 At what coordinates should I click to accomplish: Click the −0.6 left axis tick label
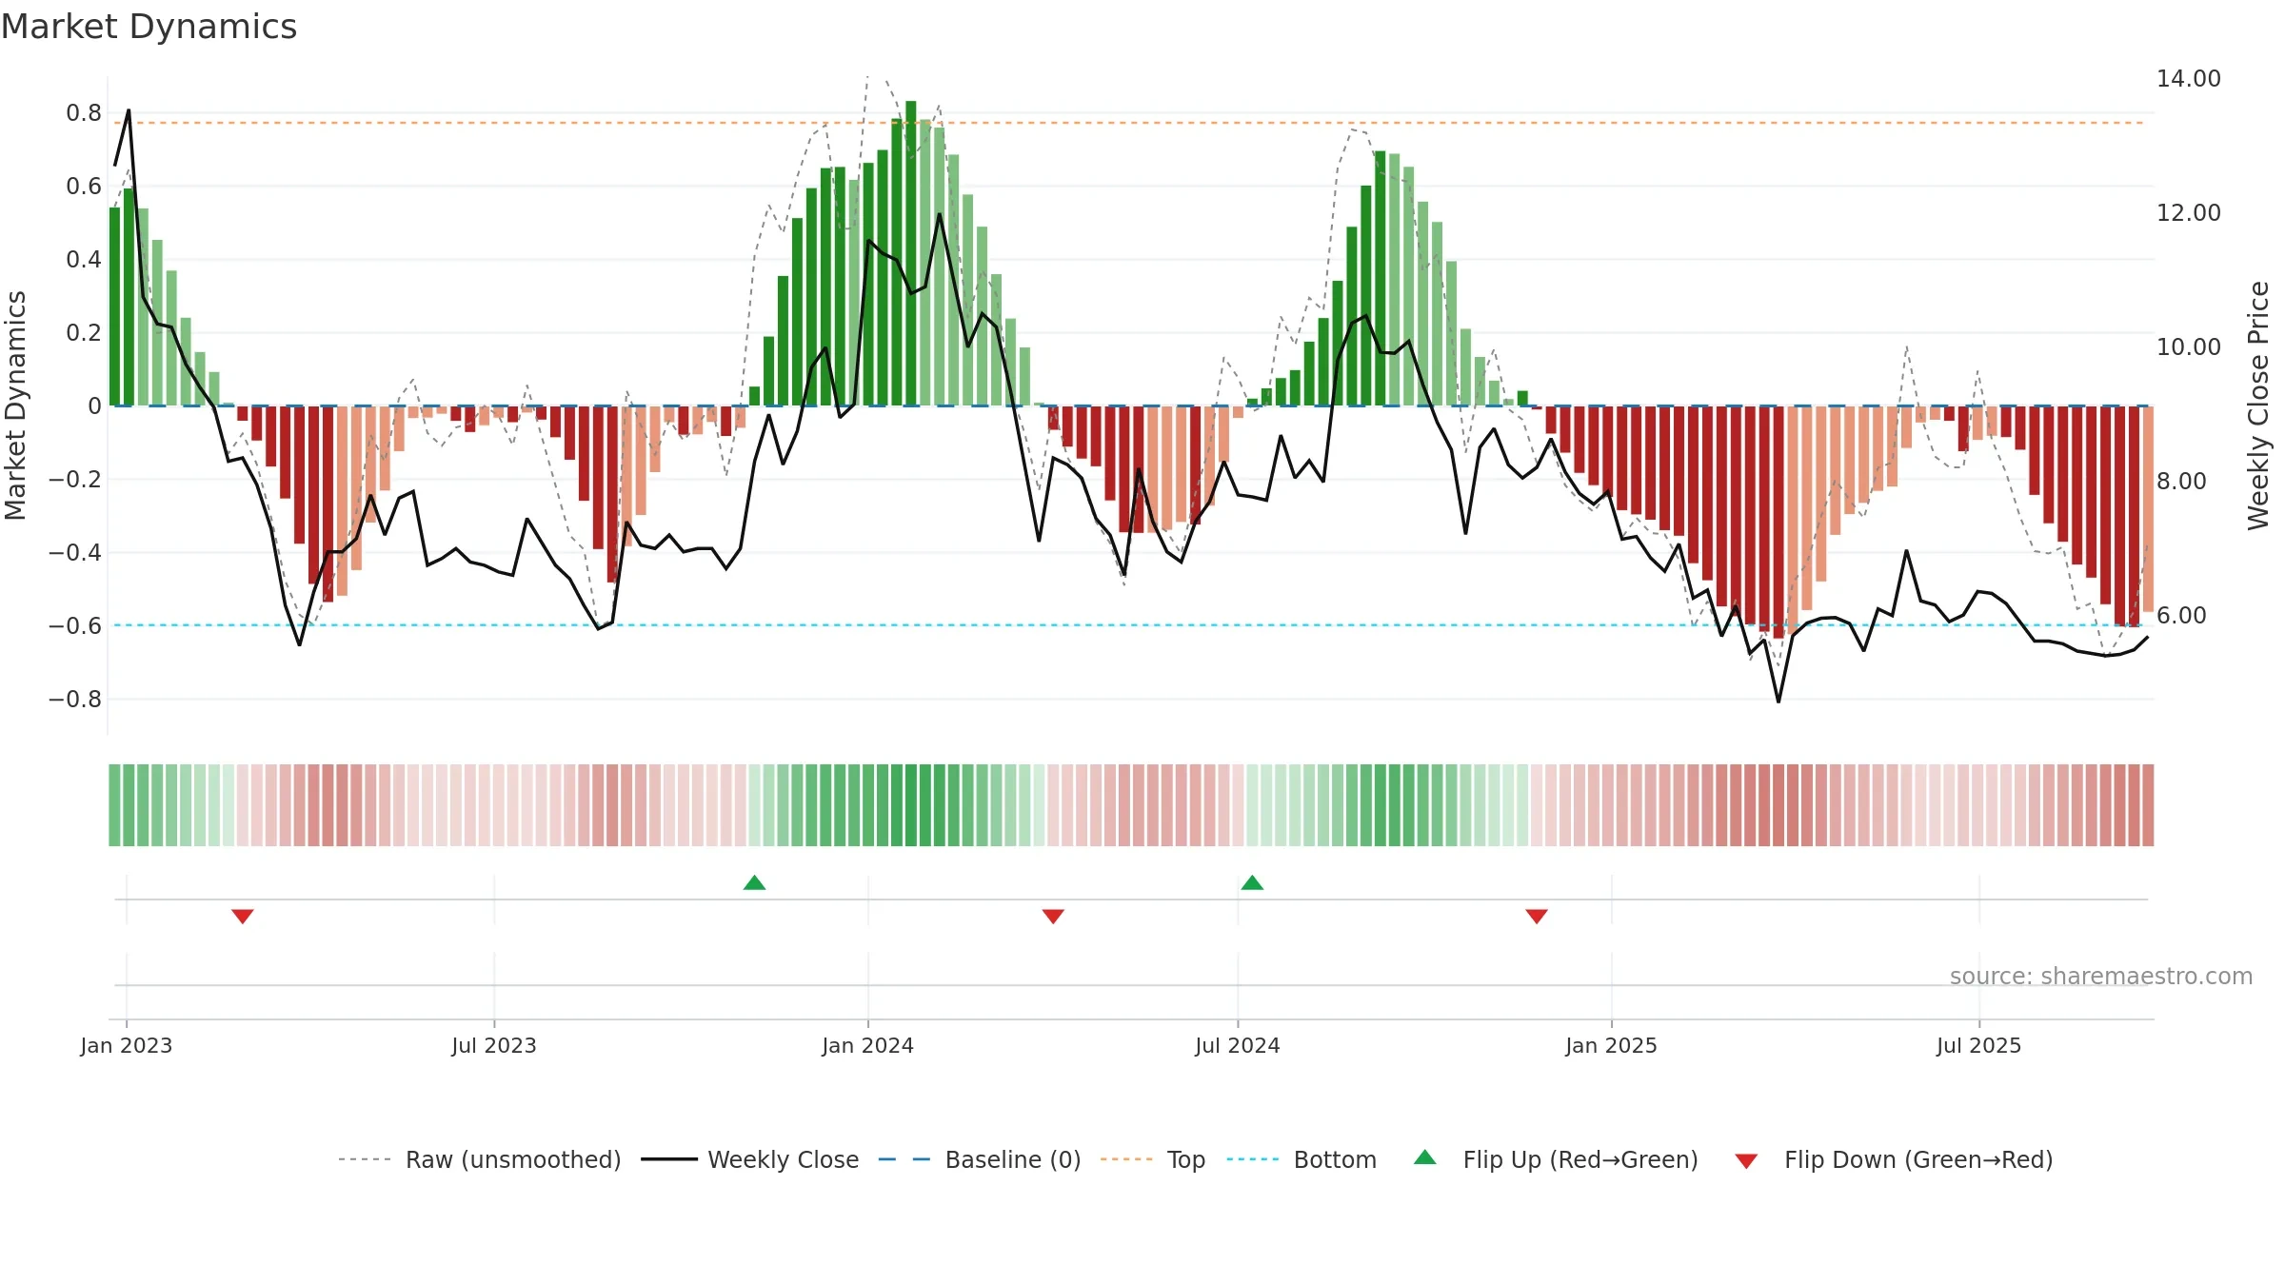75,626
